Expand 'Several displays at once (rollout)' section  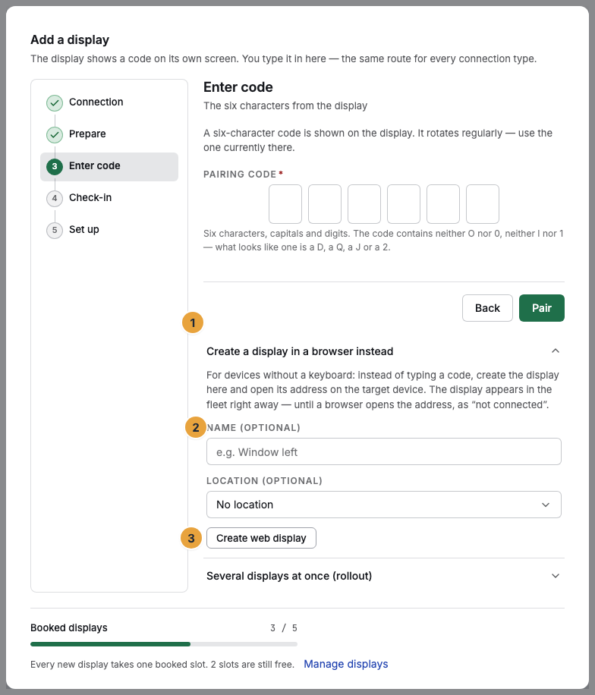pyautogui.click(x=384, y=576)
